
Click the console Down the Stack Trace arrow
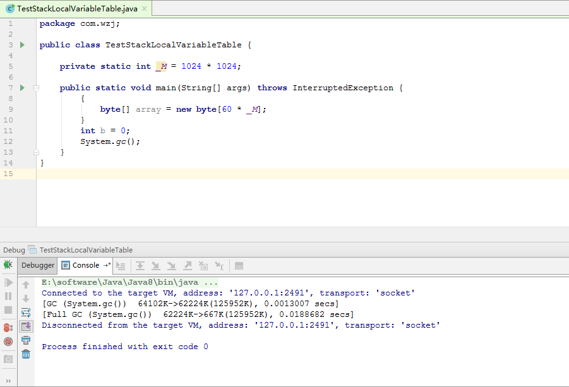(x=26, y=299)
